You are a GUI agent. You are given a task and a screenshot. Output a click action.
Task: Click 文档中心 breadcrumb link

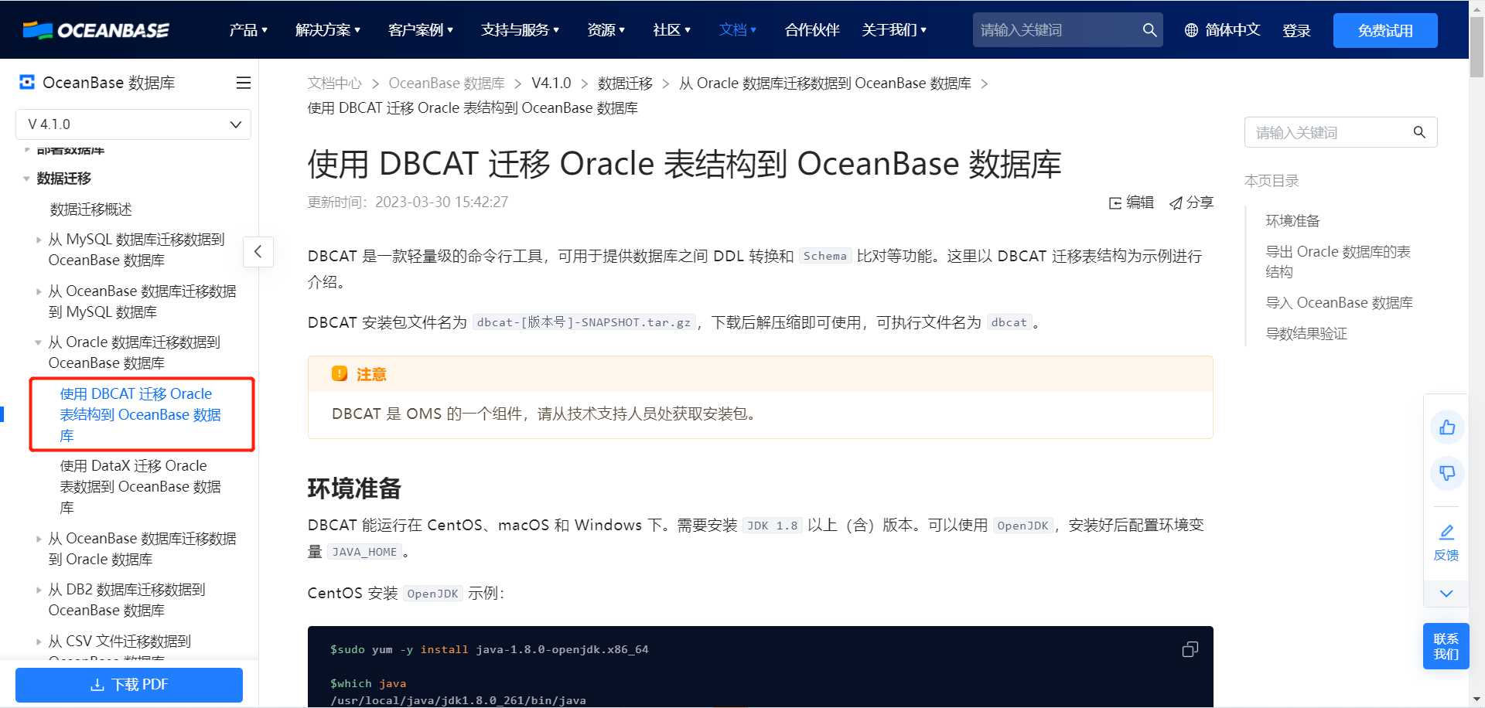[x=335, y=83]
